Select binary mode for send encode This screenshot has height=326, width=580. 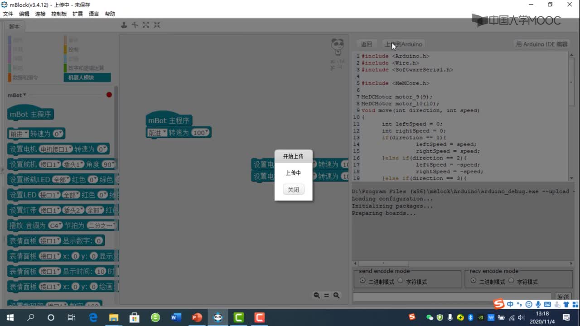[x=362, y=281]
